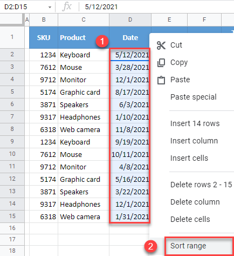Click date cell 9/19/2021
Screen dimensions: 234x256
(x=130, y=142)
